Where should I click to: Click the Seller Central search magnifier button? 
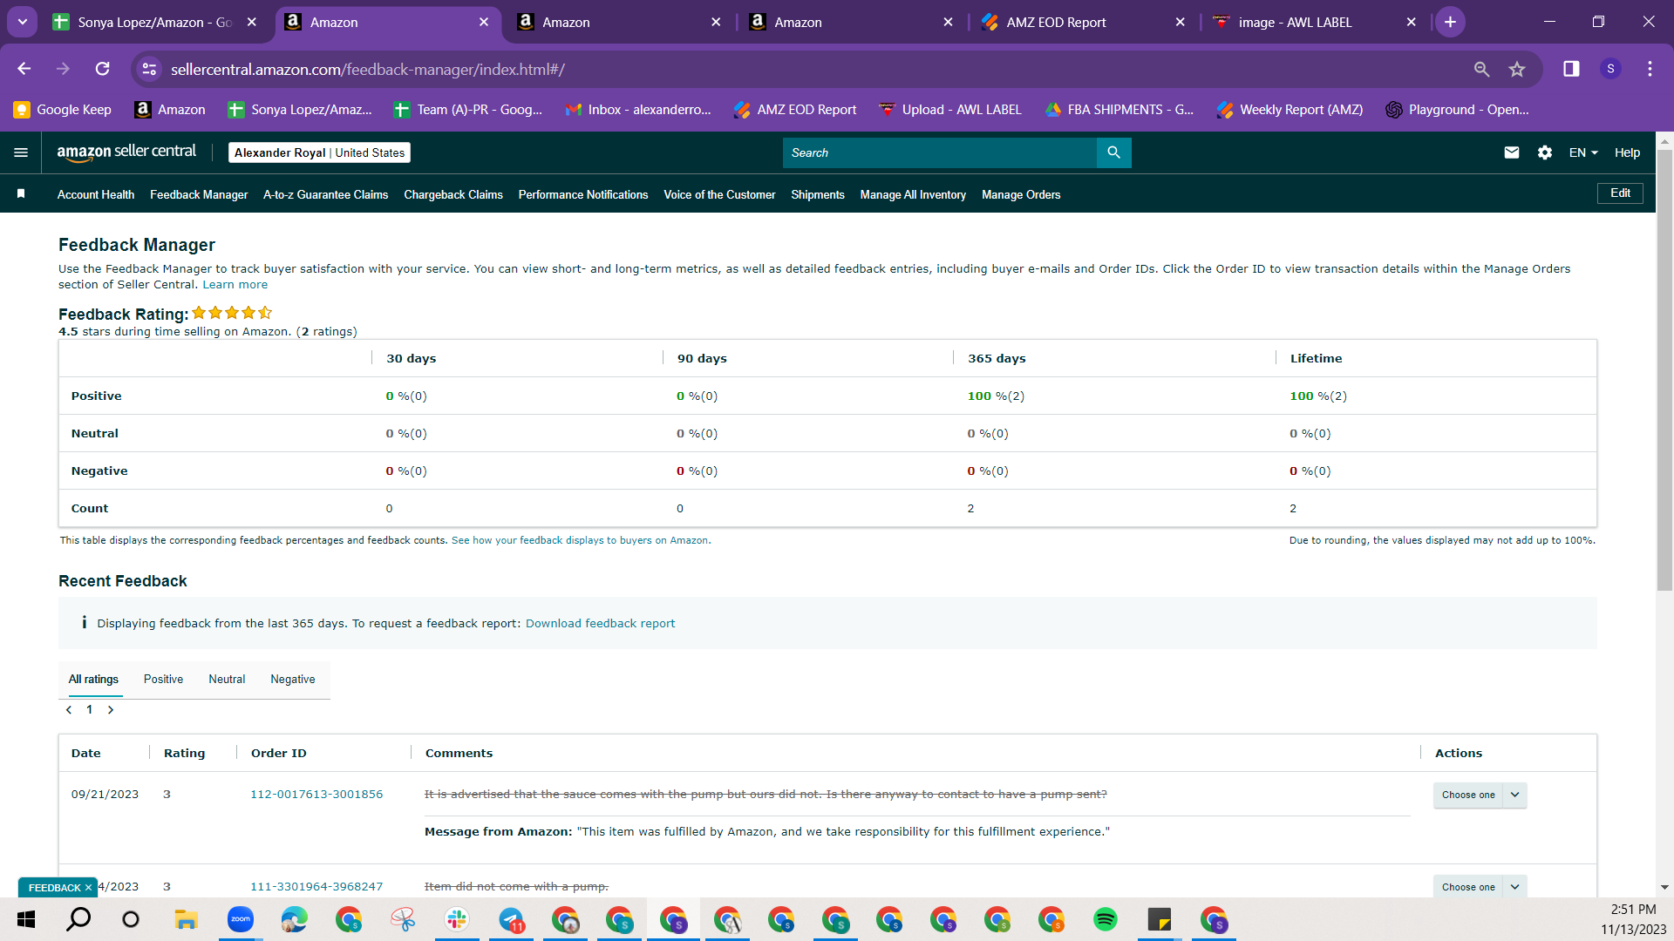[x=1113, y=152]
